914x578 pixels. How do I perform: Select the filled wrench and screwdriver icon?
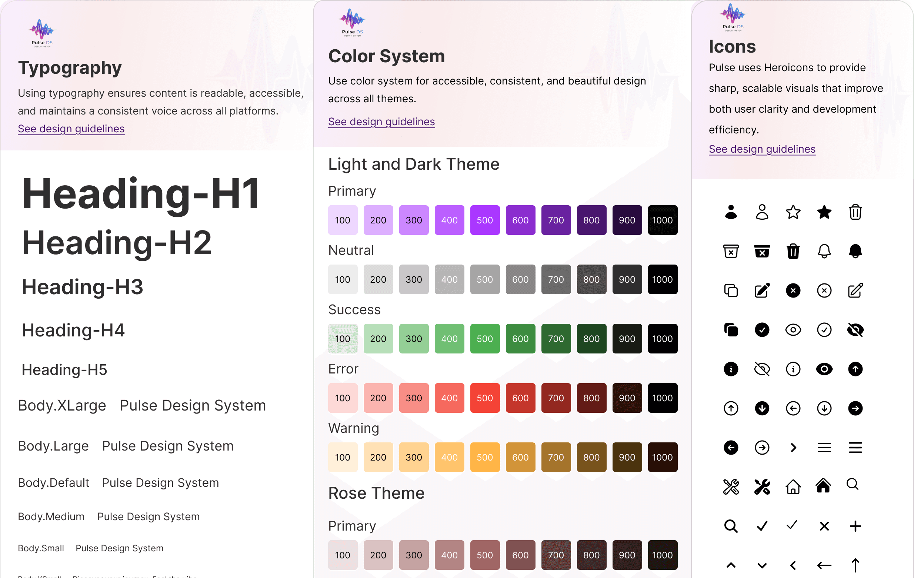tap(762, 486)
